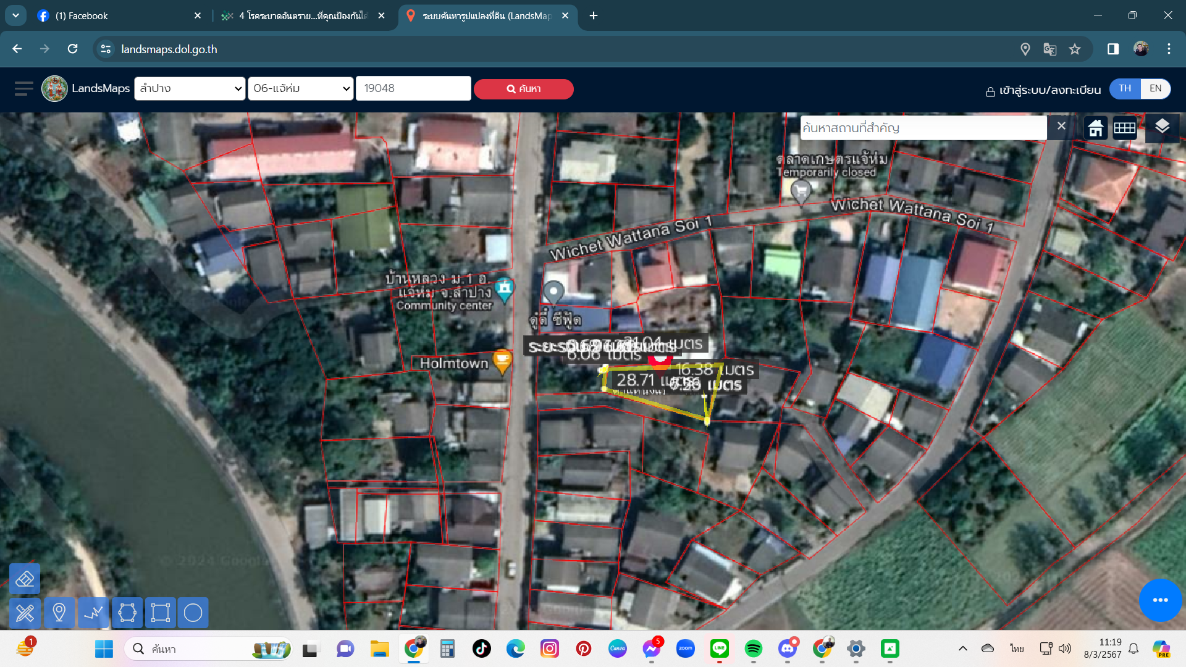Viewport: 1186px width, 667px height.
Task: Click the red ค้นหา search button
Action: [x=524, y=89]
